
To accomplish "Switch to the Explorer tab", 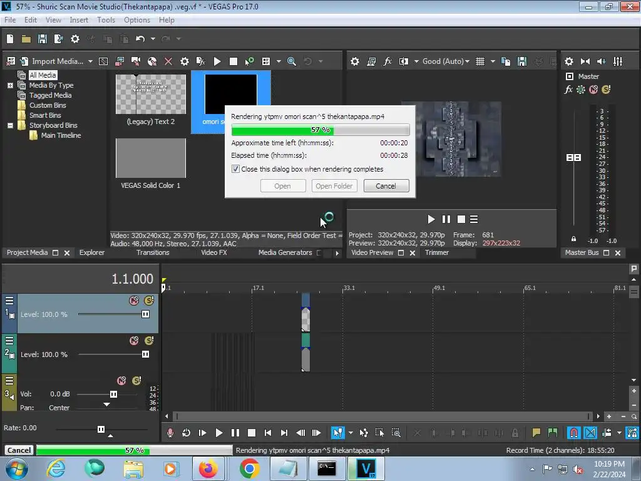I will coord(92,253).
